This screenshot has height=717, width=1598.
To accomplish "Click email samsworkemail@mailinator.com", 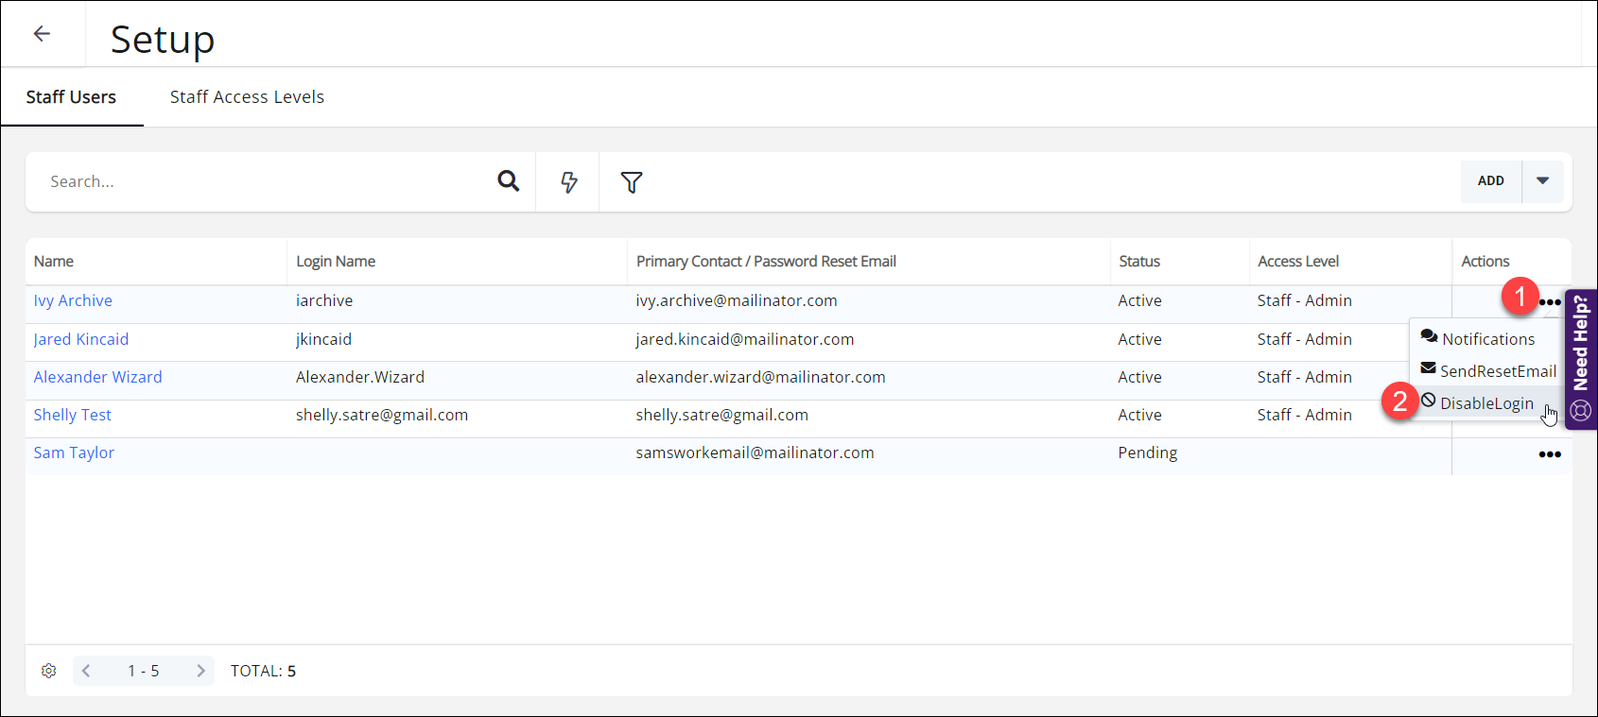I will point(755,452).
